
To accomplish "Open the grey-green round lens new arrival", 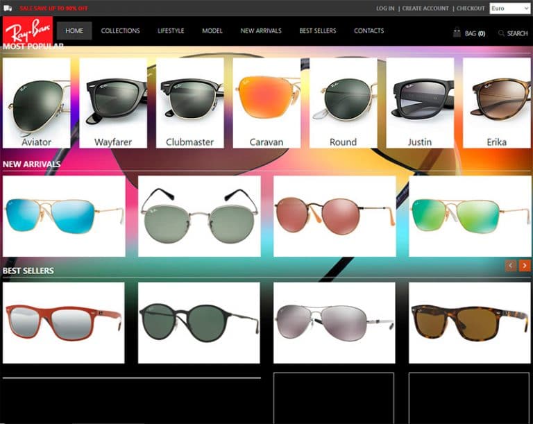I will coord(199,217).
